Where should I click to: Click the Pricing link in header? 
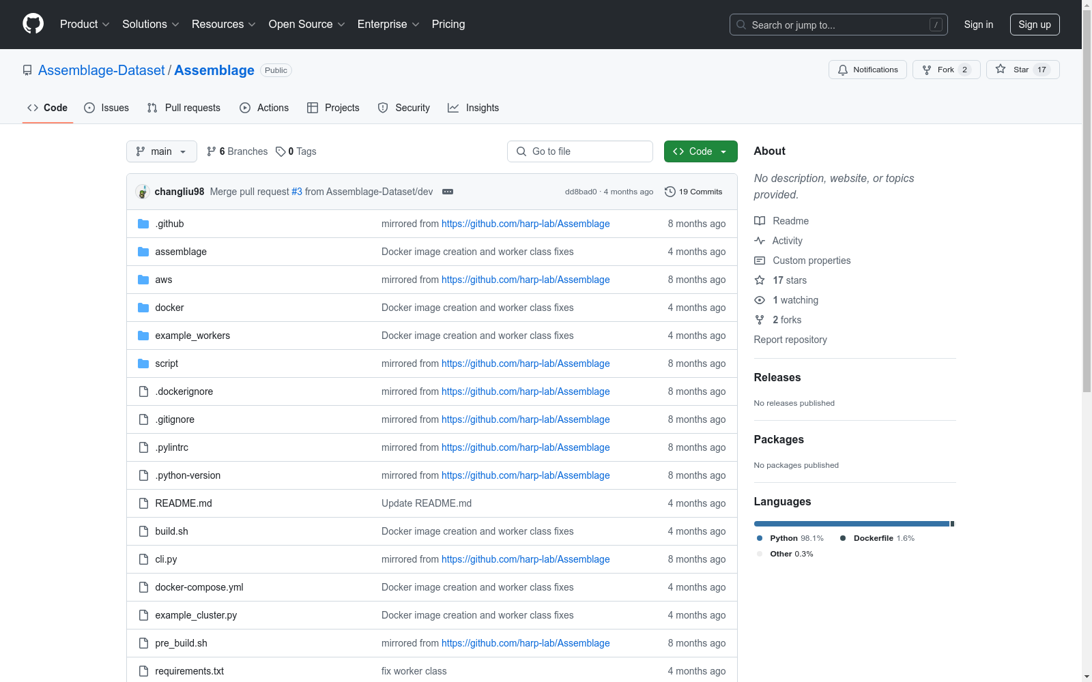(x=448, y=25)
